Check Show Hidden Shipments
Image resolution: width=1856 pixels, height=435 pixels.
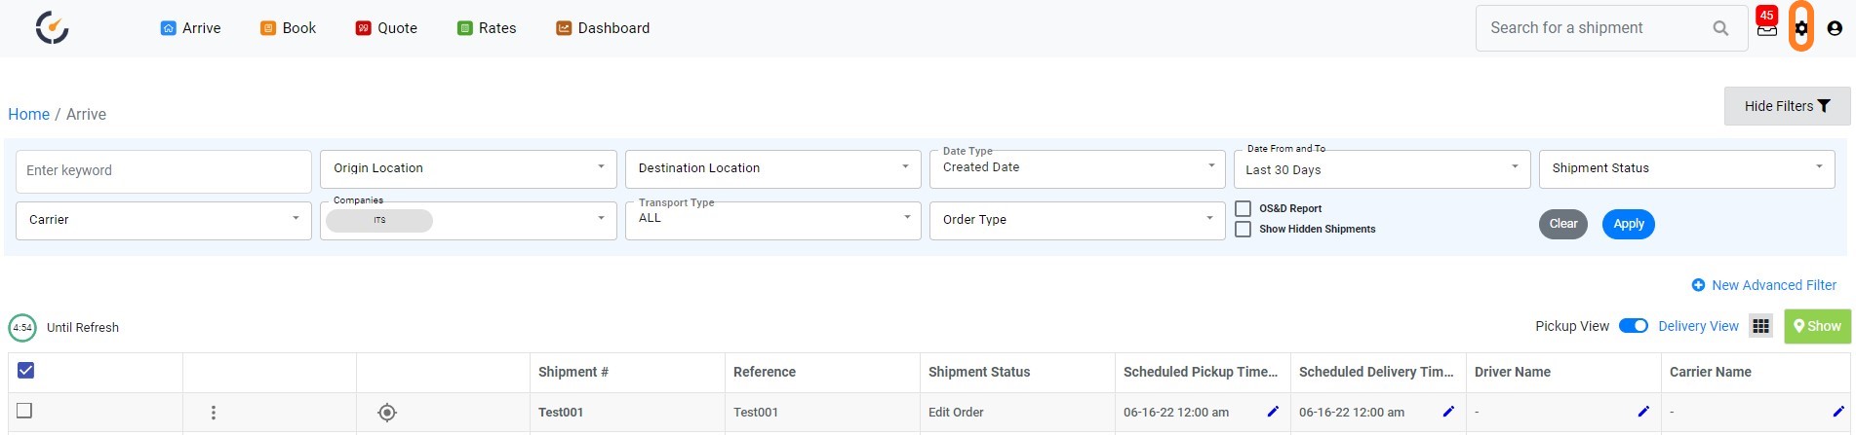(x=1244, y=229)
